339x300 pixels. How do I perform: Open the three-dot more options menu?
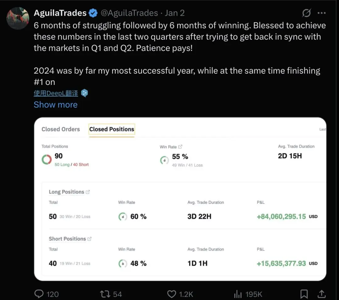pyautogui.click(x=321, y=13)
